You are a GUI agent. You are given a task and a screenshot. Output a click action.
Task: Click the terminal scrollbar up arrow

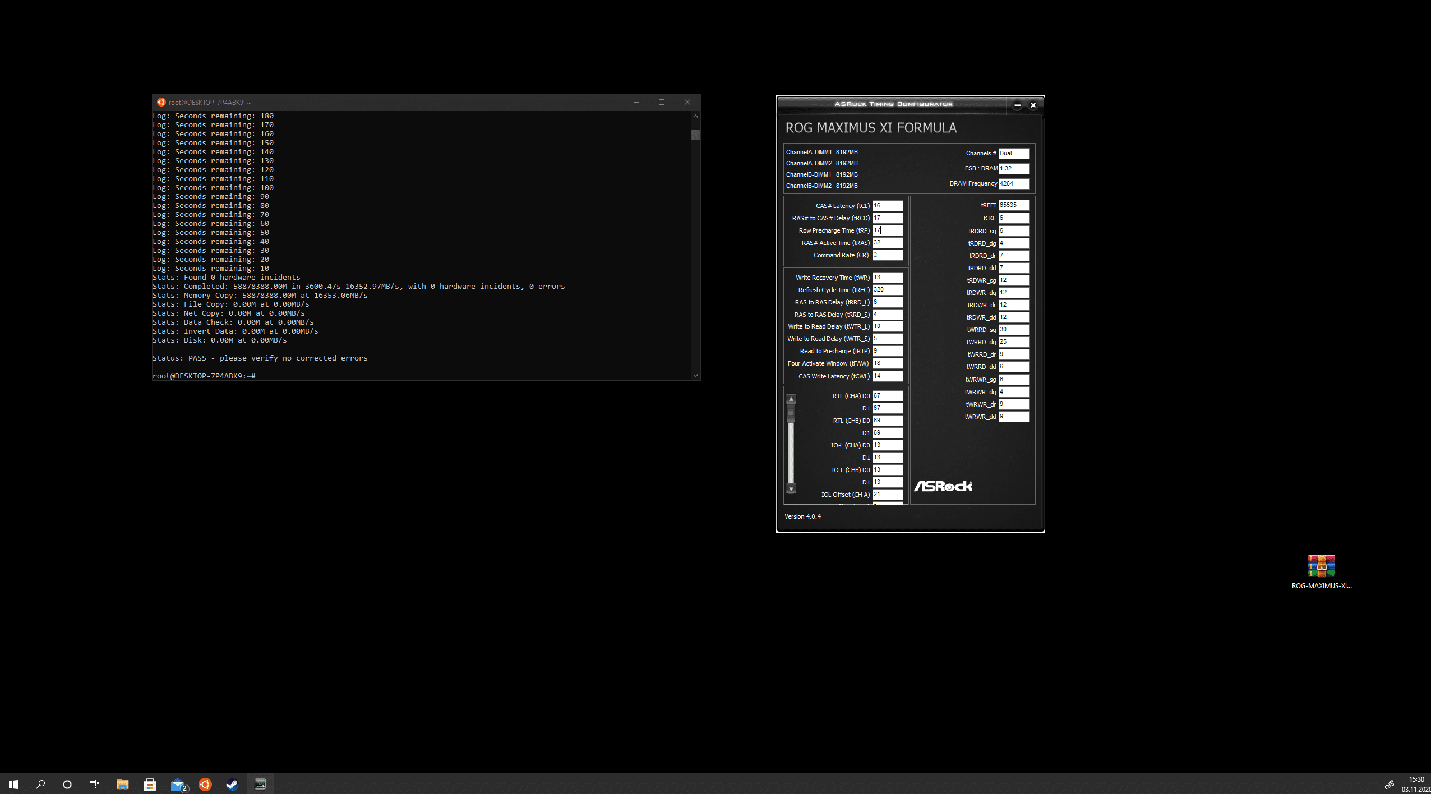pos(695,116)
